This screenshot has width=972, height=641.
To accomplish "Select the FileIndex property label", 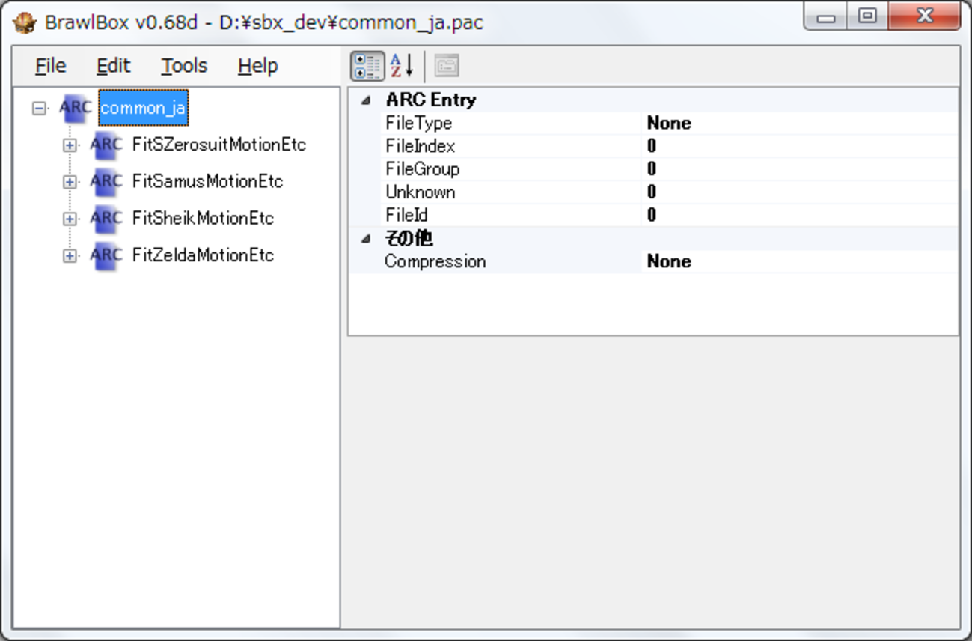I will coord(421,146).
